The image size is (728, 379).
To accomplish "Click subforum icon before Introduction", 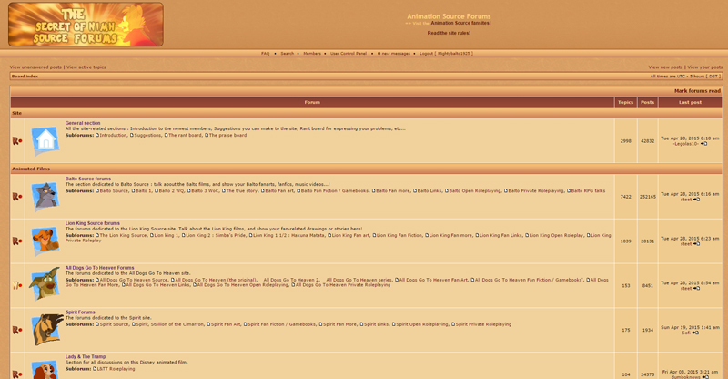I will point(97,135).
